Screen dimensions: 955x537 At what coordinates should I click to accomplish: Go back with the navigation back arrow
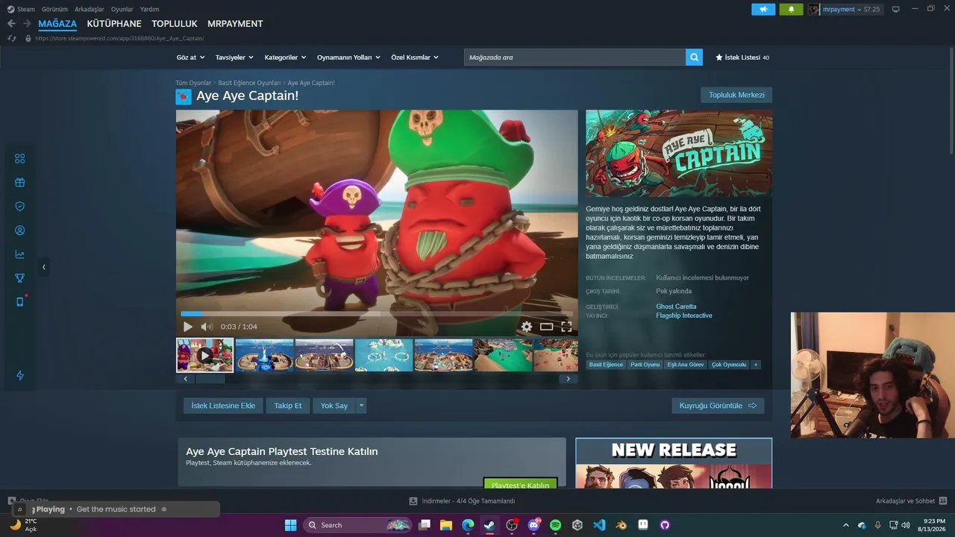11,24
